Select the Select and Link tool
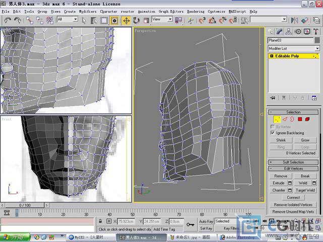 (30, 20)
